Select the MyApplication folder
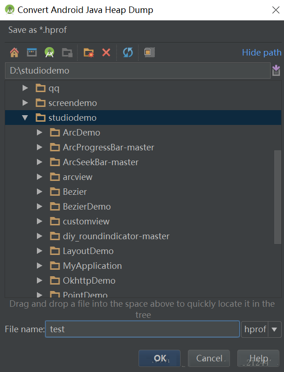This screenshot has width=284, height=372. coord(143,266)
